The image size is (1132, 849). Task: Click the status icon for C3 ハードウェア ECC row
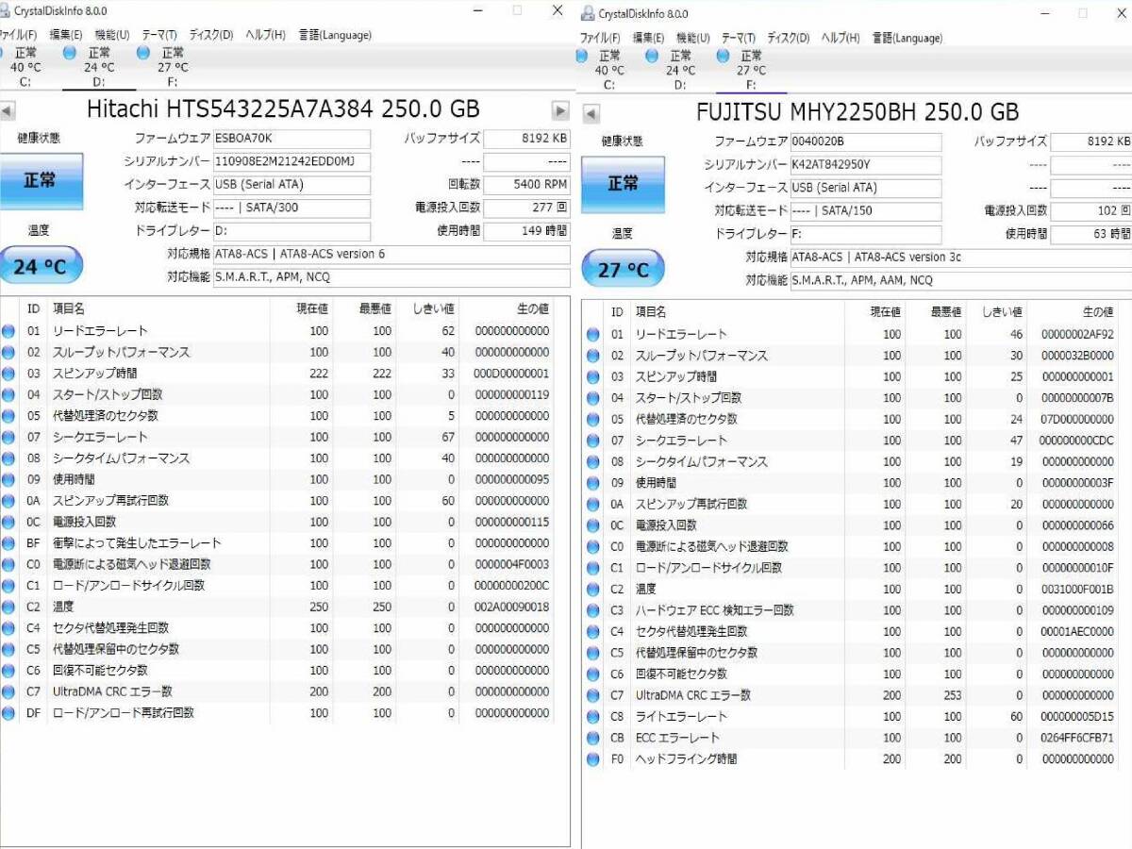592,610
